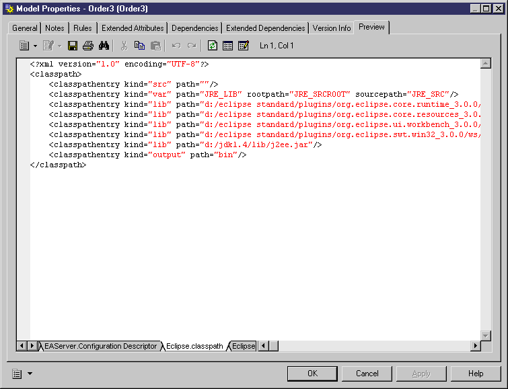Expand the editor menu dropdown arrow
The height and width of the screenshot is (389, 508).
pos(35,46)
